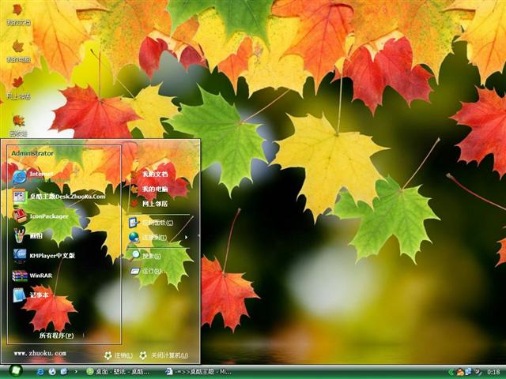Open Internet Explorer from the Start menu
The height and width of the screenshot is (379, 506).
click(x=33, y=177)
